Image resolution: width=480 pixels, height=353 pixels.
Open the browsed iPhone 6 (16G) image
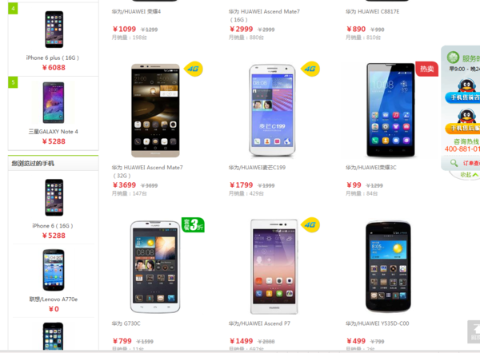[x=54, y=197]
